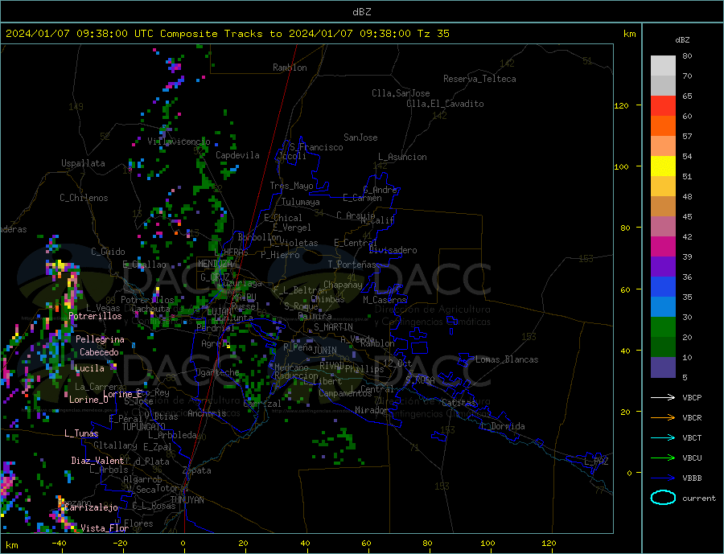Click the TUNUYAN map label
This screenshot has height=554, width=724.
tap(187, 500)
